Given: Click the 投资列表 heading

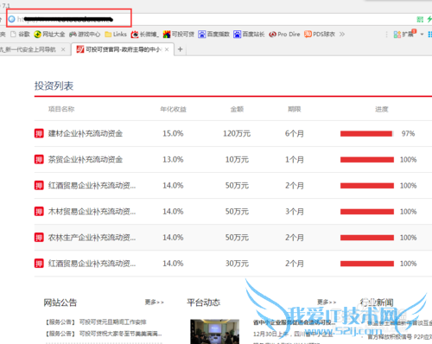Looking at the screenshot, I should coord(54,86).
